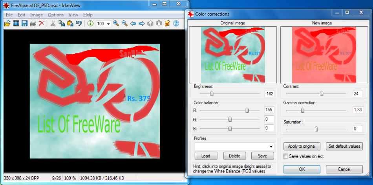
Task: Click the New image preview thumbnail
Action: 324,55
